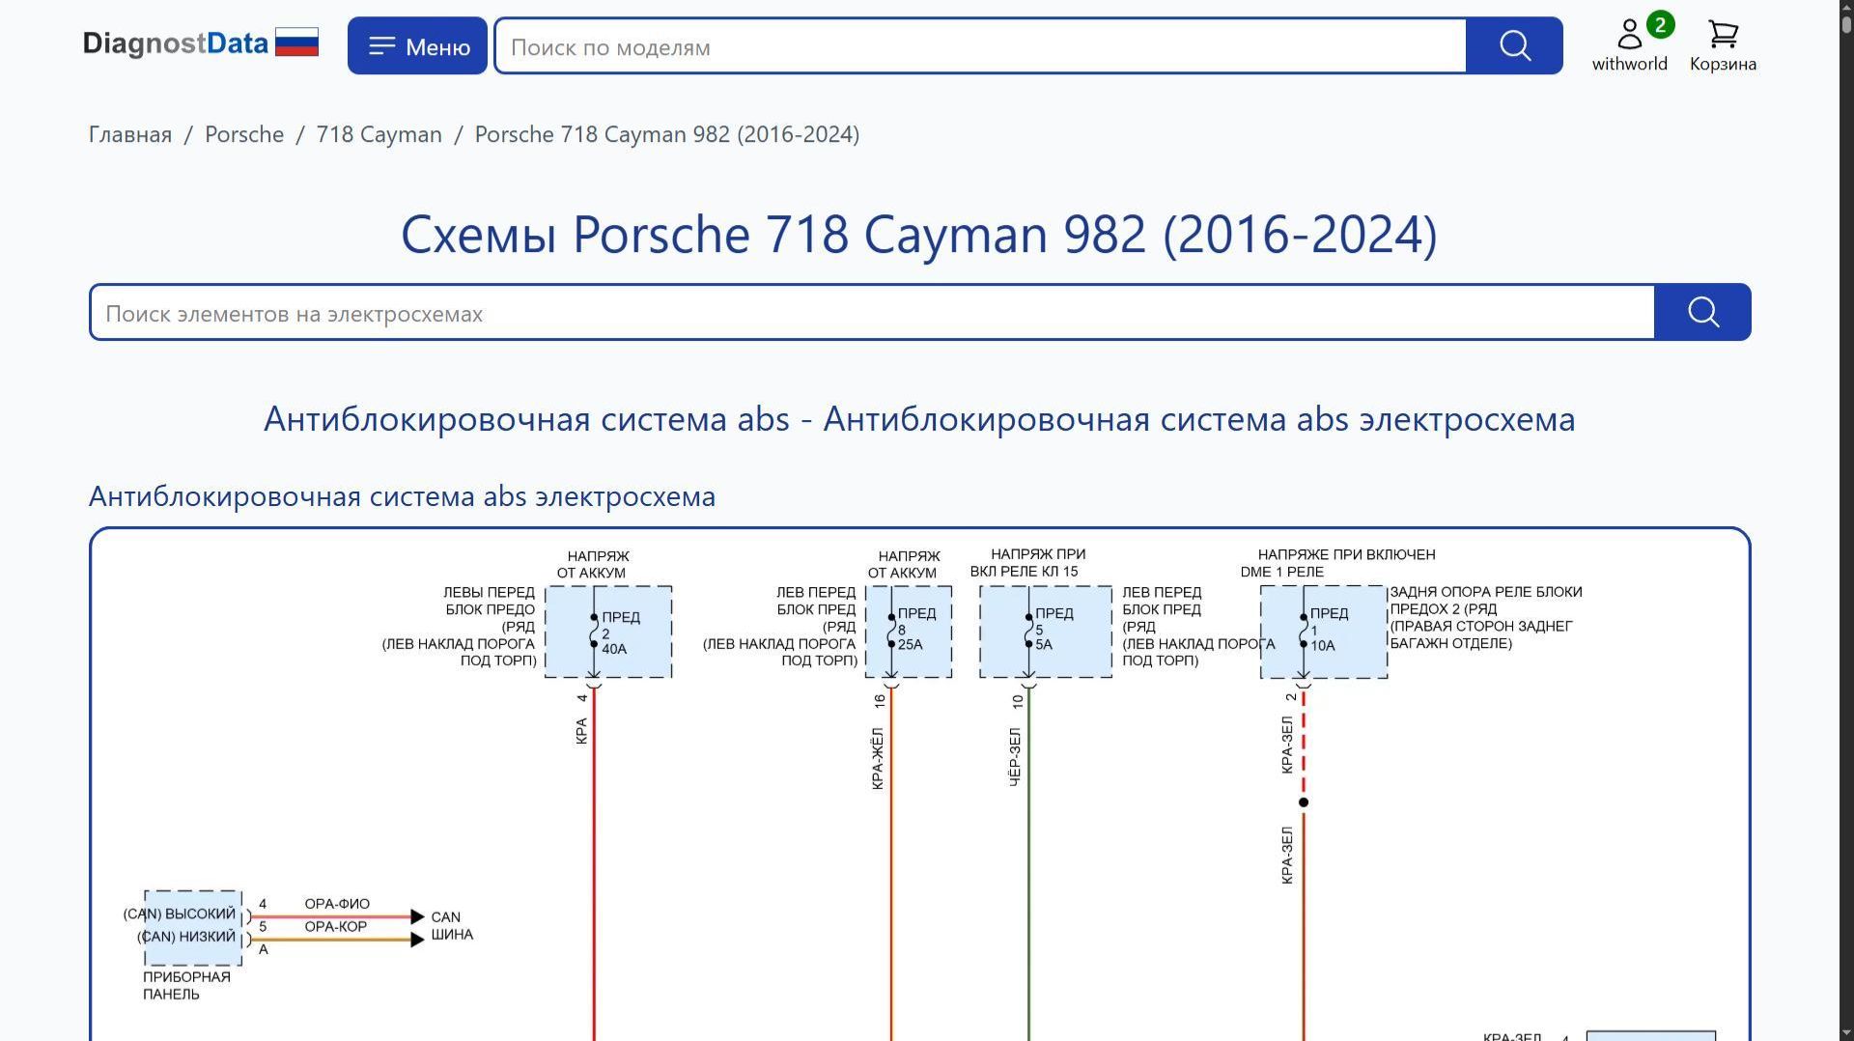Image resolution: width=1854 pixels, height=1041 pixels.
Task: Click the page heading Схемы Porsche 718 Cayman
Action: [919, 234]
